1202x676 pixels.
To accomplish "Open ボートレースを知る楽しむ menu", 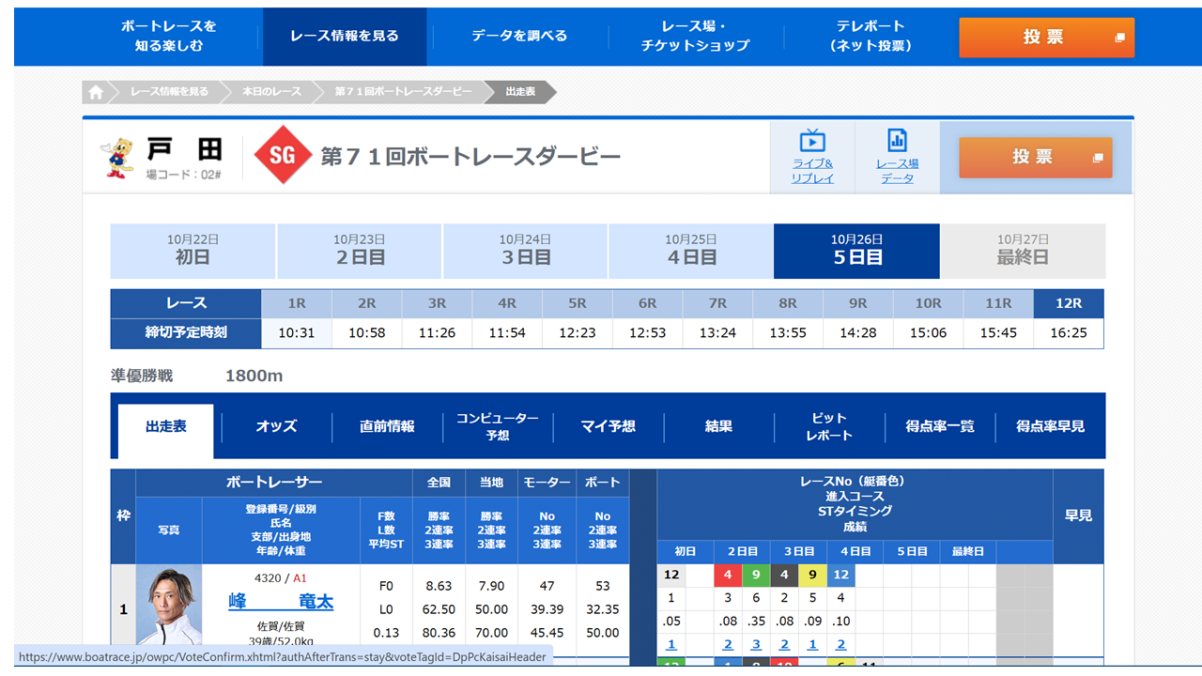I will [x=168, y=37].
